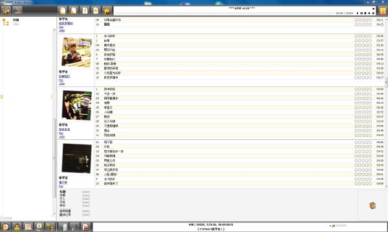Click the starred document icon in top toolbar
The width and height of the screenshot is (388, 232).
pos(96,10)
